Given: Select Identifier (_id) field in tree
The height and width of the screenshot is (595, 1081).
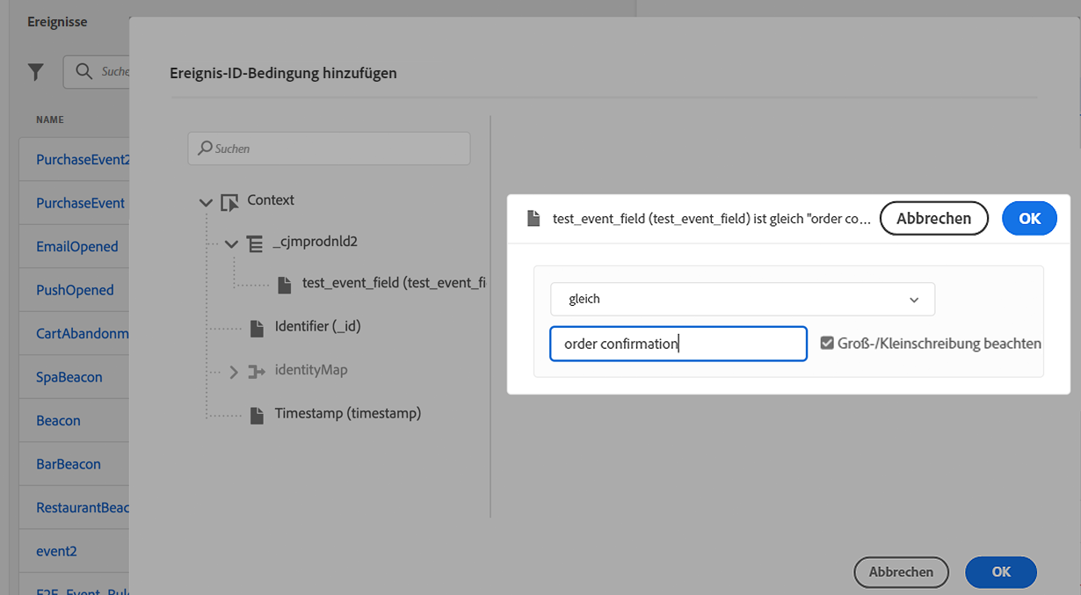Looking at the screenshot, I should (x=317, y=326).
